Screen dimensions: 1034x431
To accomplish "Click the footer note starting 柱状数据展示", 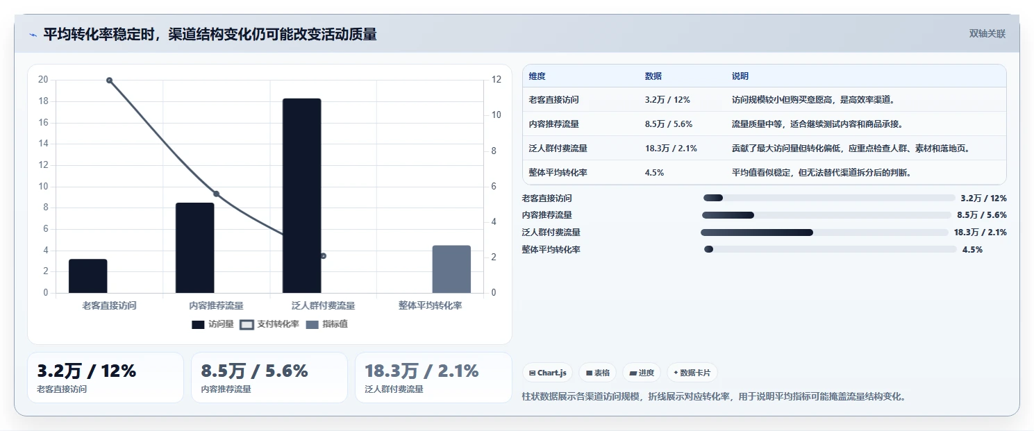I will tap(714, 397).
